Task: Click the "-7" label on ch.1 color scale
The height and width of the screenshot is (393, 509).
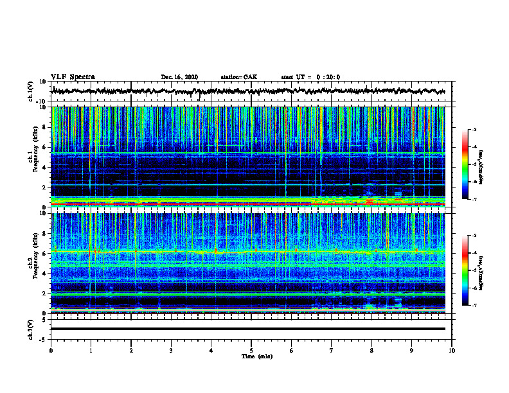Action: pos(474,199)
